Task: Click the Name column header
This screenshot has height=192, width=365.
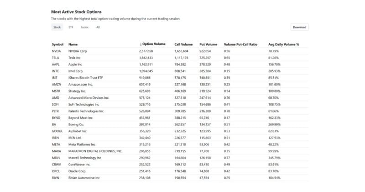Action: (x=73, y=44)
